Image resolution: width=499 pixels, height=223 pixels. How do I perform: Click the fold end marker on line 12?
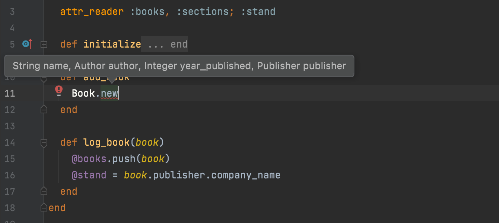[44, 110]
